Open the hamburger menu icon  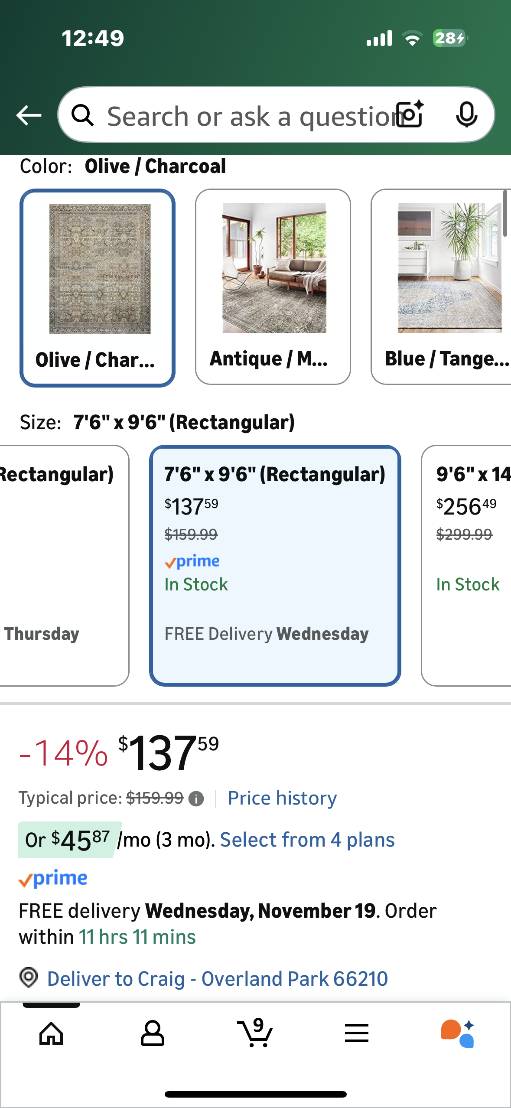pyautogui.click(x=357, y=1033)
